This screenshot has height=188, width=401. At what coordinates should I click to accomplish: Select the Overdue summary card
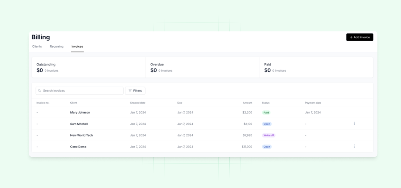point(203,67)
